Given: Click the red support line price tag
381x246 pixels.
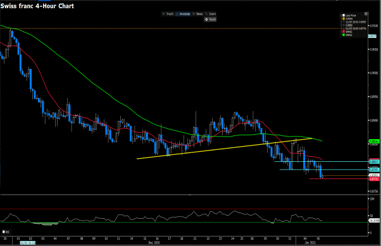Looking at the screenshot, I should [374, 179].
